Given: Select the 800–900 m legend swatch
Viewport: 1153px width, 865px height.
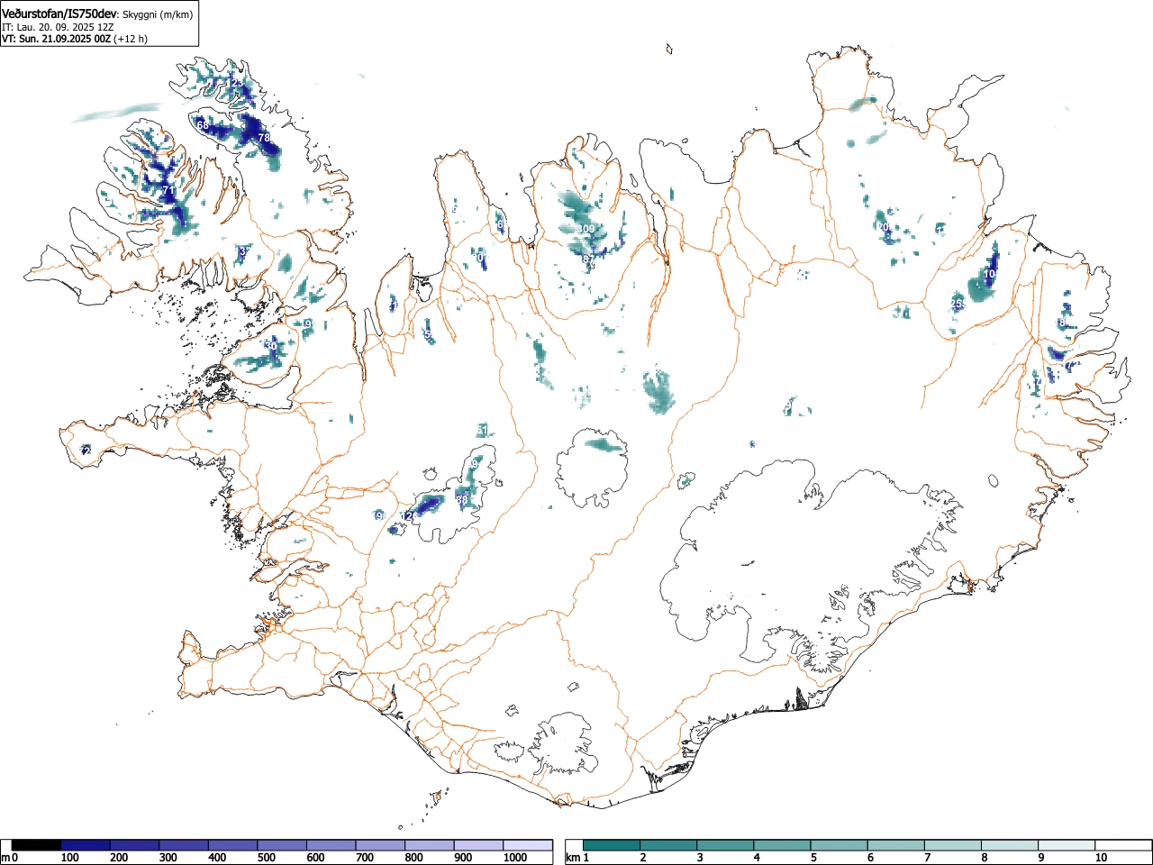Looking at the screenshot, I should [x=430, y=845].
